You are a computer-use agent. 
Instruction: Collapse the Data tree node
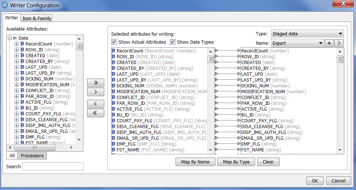(9, 38)
